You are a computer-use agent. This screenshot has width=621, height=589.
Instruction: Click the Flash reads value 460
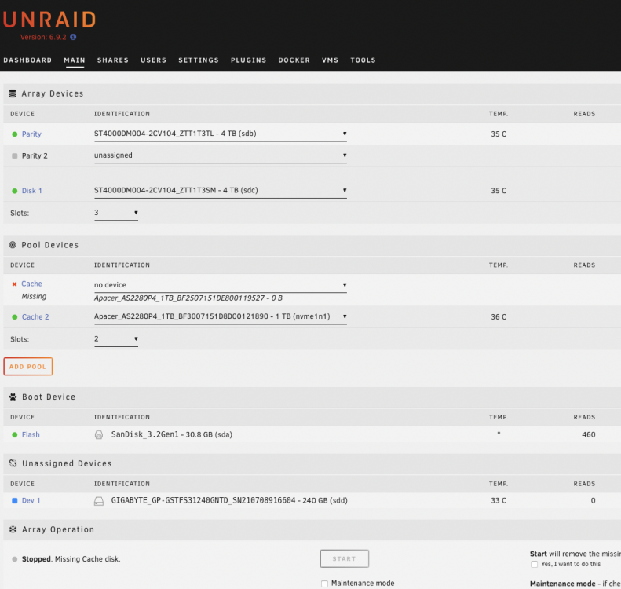tap(589, 434)
